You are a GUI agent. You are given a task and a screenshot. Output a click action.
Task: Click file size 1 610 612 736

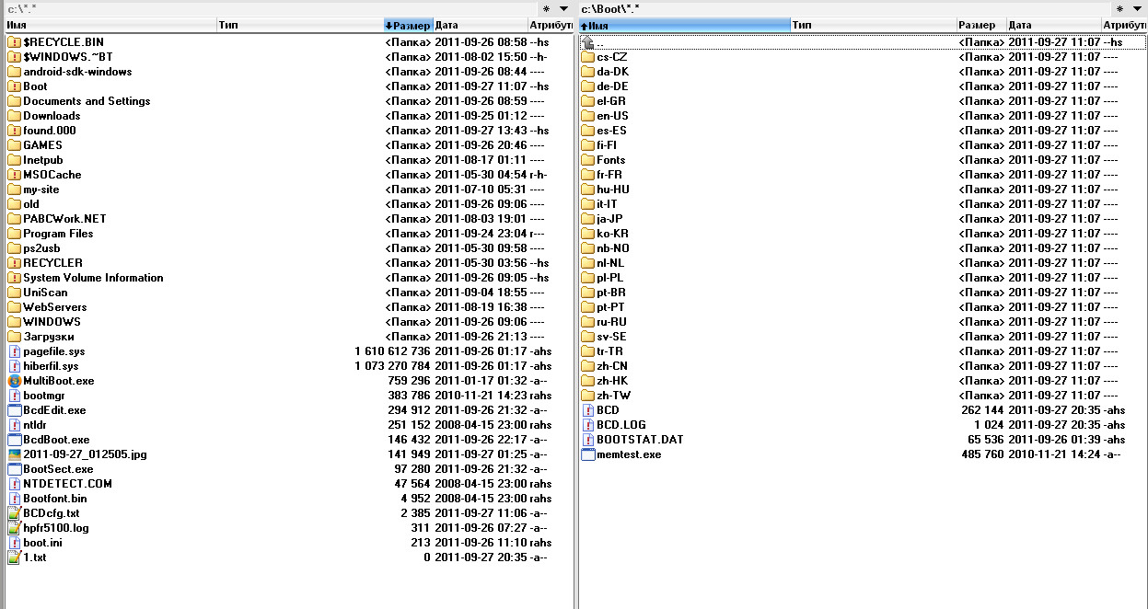[392, 351]
